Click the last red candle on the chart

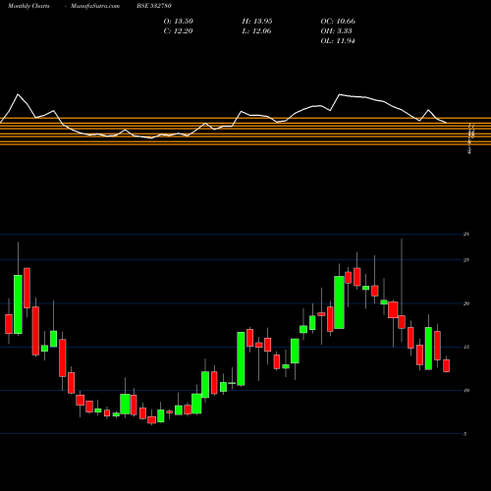click(446, 365)
